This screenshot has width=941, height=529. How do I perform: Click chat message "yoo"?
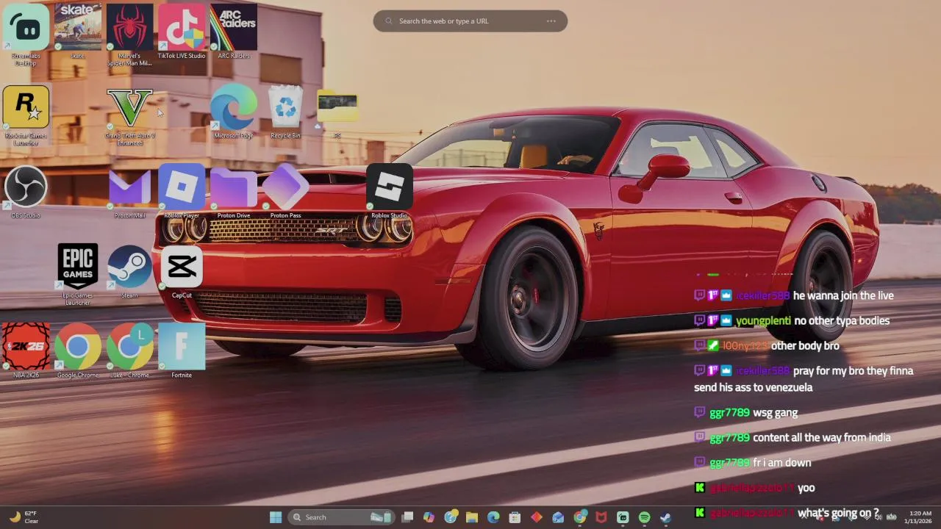click(806, 487)
